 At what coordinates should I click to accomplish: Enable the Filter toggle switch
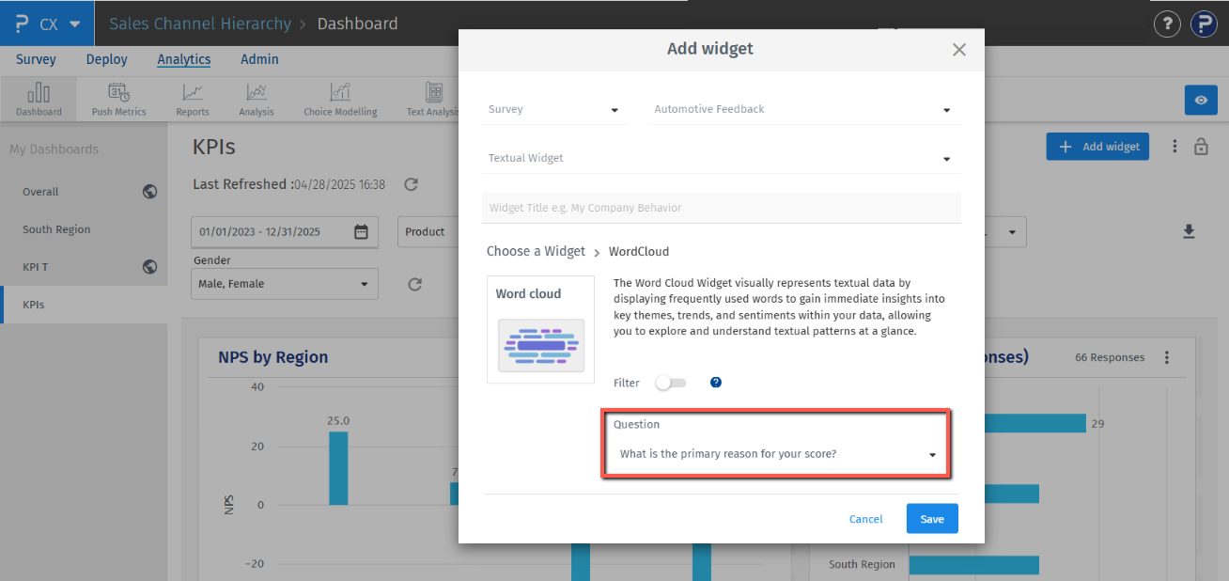click(671, 383)
